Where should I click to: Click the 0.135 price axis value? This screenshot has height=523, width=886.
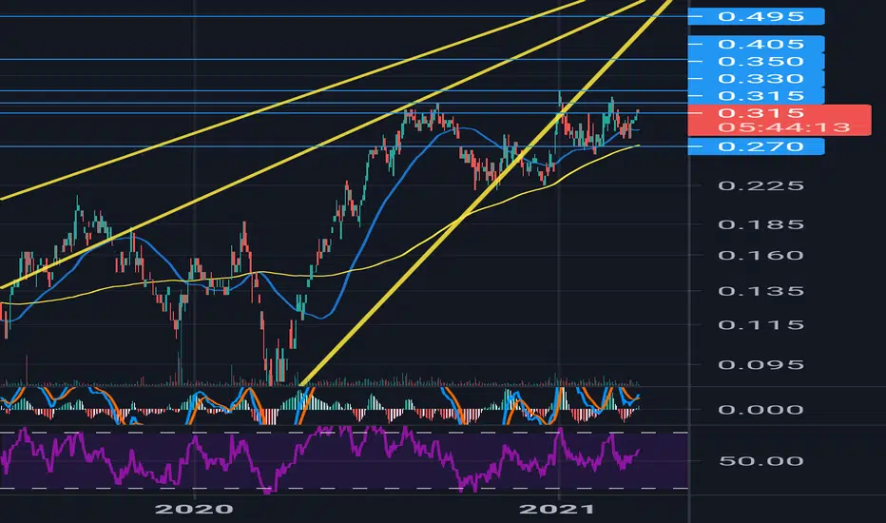(x=761, y=291)
